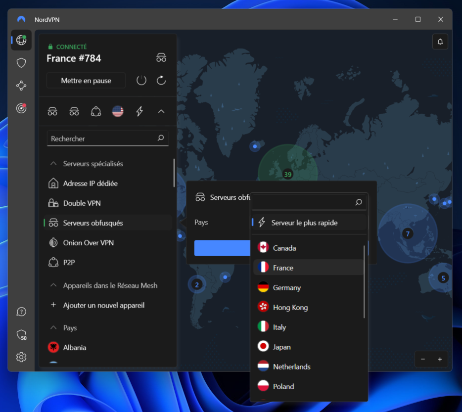The width and height of the screenshot is (462, 412).
Task: Choose Serveur le plus rapide option
Action: tap(309, 223)
